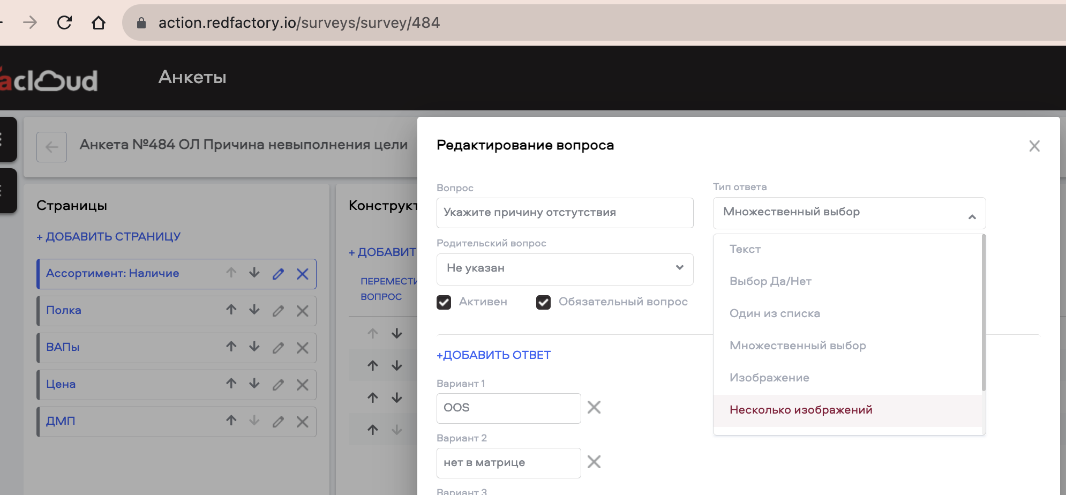Select the browser address bar URL

(x=299, y=22)
